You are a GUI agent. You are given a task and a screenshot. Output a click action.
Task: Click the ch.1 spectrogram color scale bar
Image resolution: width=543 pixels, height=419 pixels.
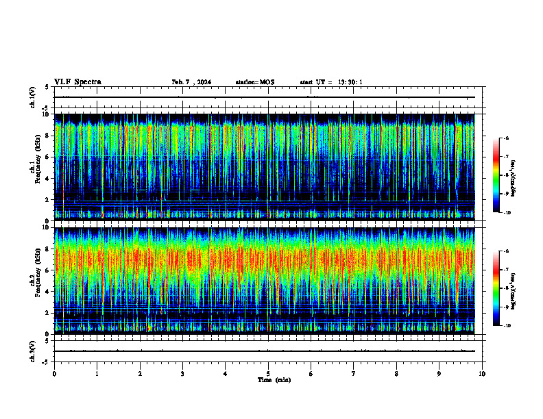(x=496, y=175)
